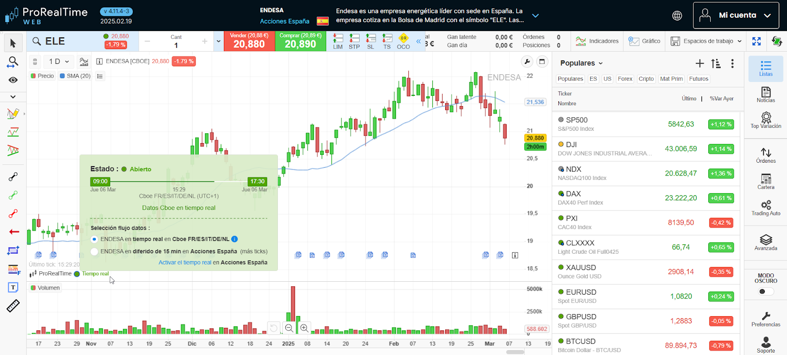Select the Fibonacci retracement tool
The image size is (787, 355).
13,269
